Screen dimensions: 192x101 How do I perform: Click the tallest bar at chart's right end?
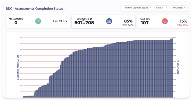click(x=172, y=68)
